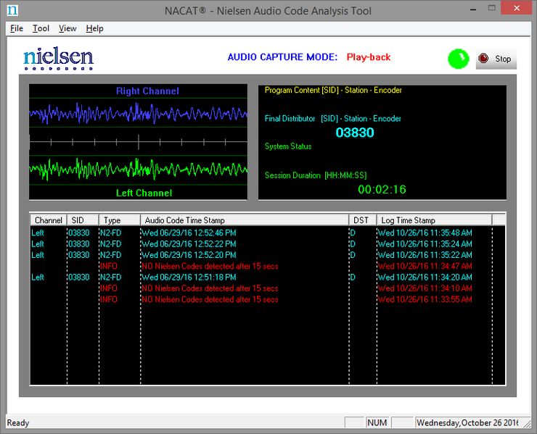
Task: Click the green status indicator light
Action: pos(458,59)
